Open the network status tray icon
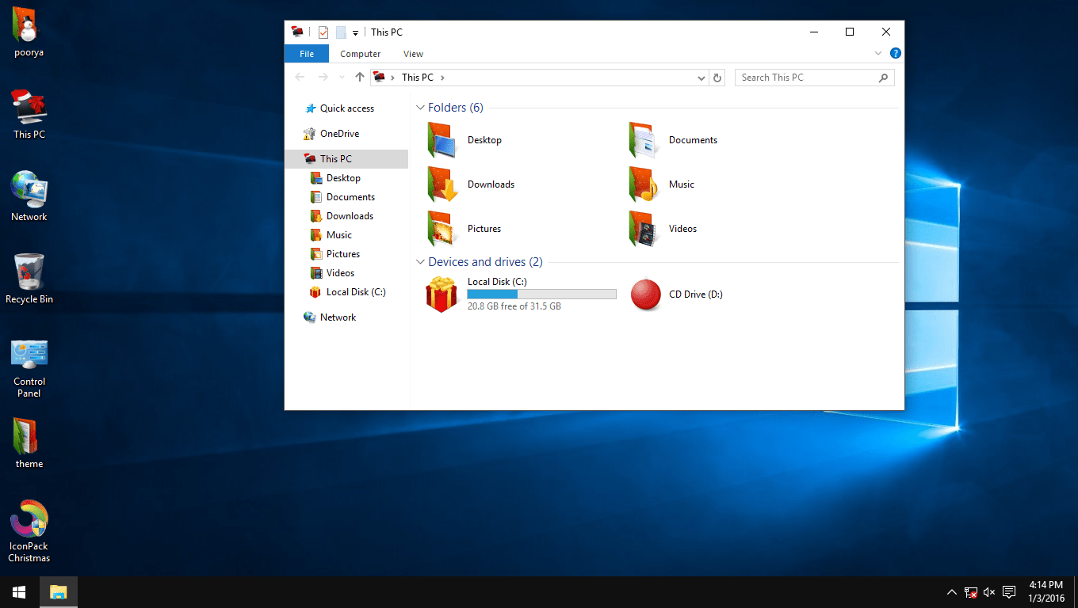Image resolution: width=1078 pixels, height=608 pixels. pos(970,592)
